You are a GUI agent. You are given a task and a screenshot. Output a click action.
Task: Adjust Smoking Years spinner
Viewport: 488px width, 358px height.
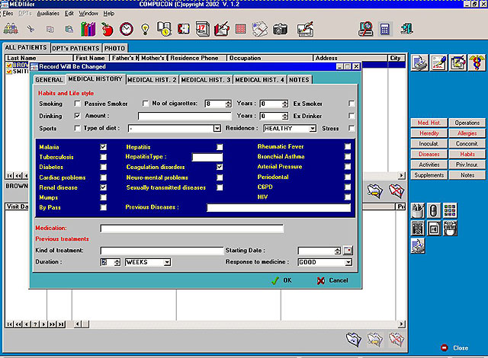pyautogui.click(x=284, y=104)
